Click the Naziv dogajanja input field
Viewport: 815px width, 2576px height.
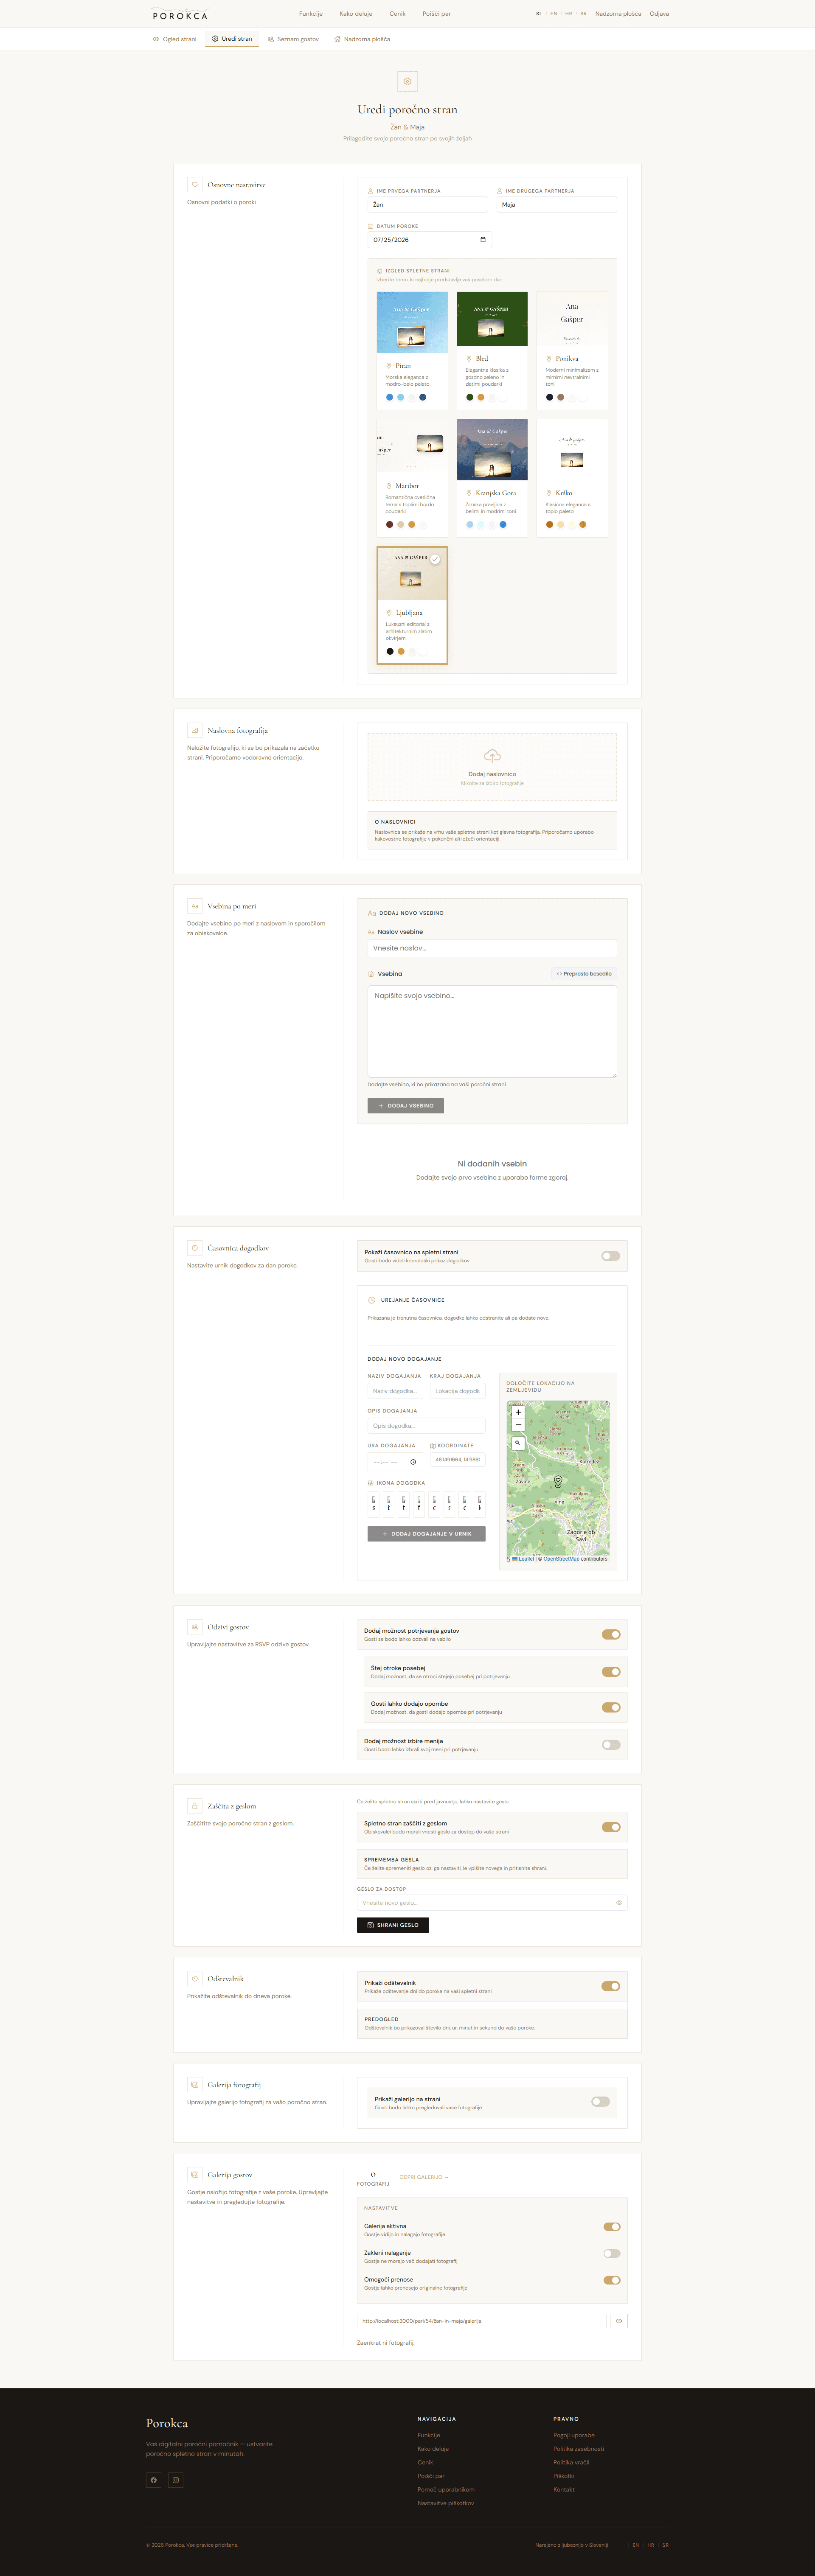[395, 1391]
